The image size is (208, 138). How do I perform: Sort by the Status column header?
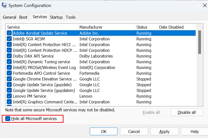tap(146, 27)
